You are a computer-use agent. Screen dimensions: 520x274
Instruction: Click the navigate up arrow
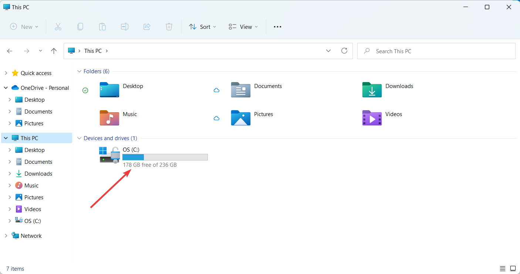click(54, 51)
